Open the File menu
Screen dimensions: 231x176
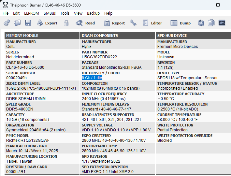point(6,13)
